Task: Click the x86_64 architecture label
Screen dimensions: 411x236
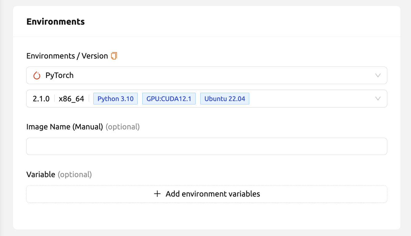Action: pos(71,99)
